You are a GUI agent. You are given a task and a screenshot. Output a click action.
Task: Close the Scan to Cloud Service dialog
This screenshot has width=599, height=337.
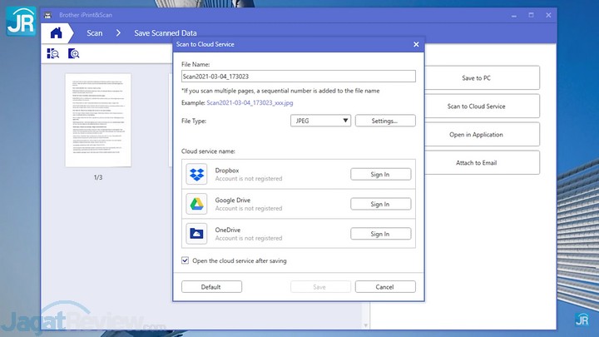click(416, 43)
